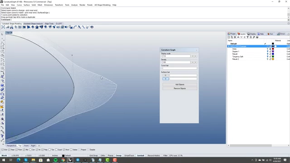290x163 pixels.
Task: Open the layer filter funnel icon
Action: point(248,37)
